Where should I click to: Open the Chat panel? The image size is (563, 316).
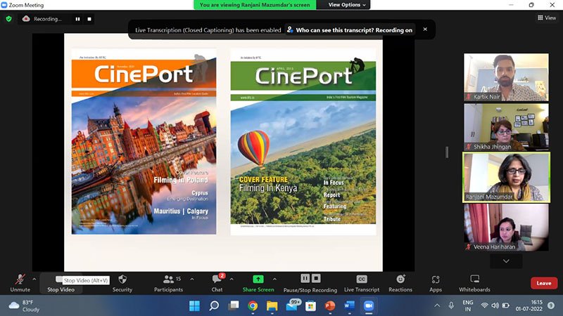(x=217, y=283)
